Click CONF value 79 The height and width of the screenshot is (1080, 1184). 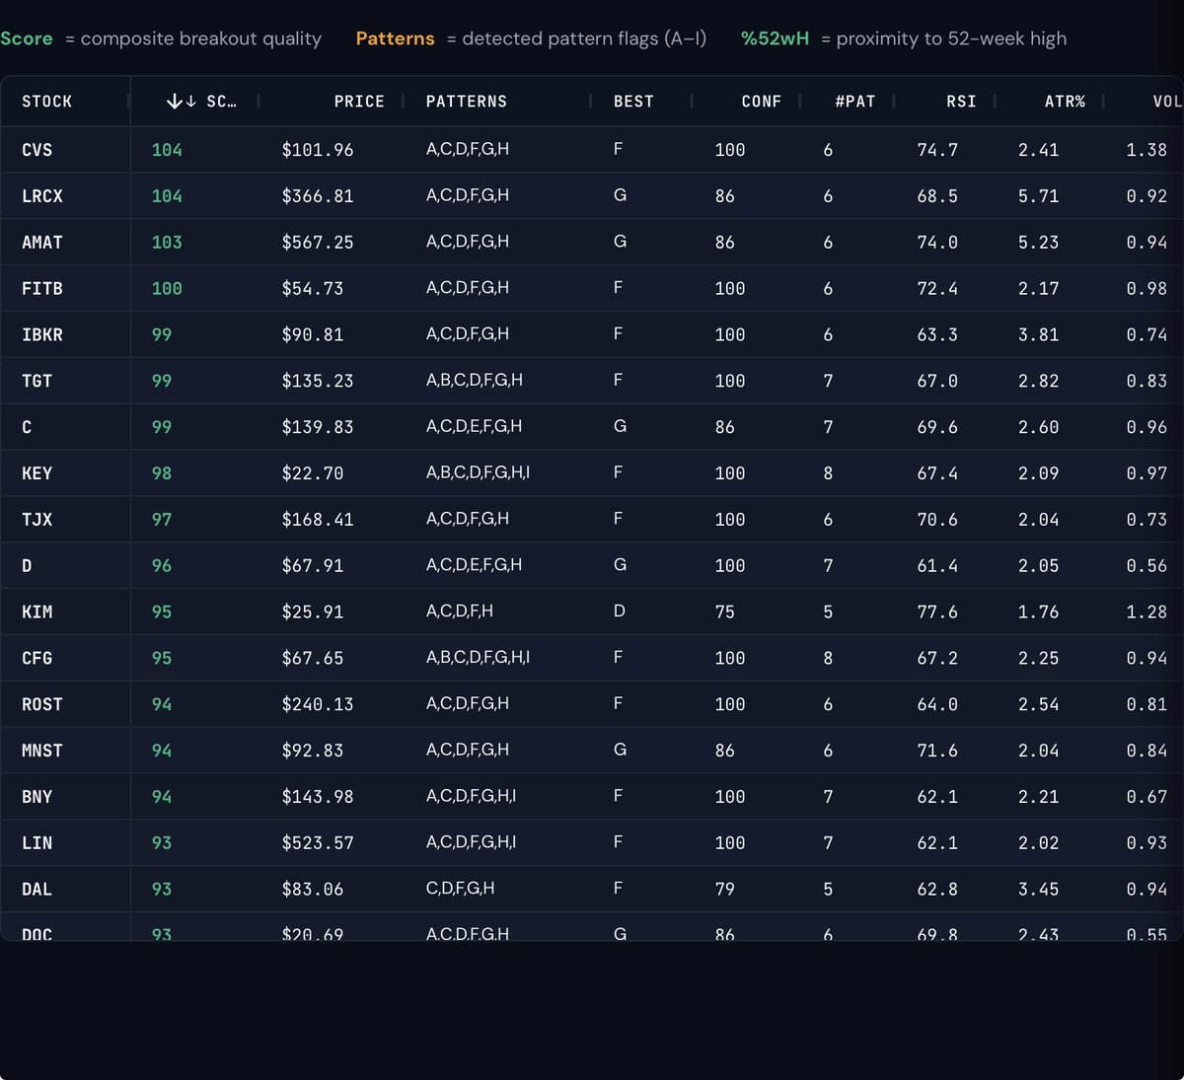tap(725, 890)
